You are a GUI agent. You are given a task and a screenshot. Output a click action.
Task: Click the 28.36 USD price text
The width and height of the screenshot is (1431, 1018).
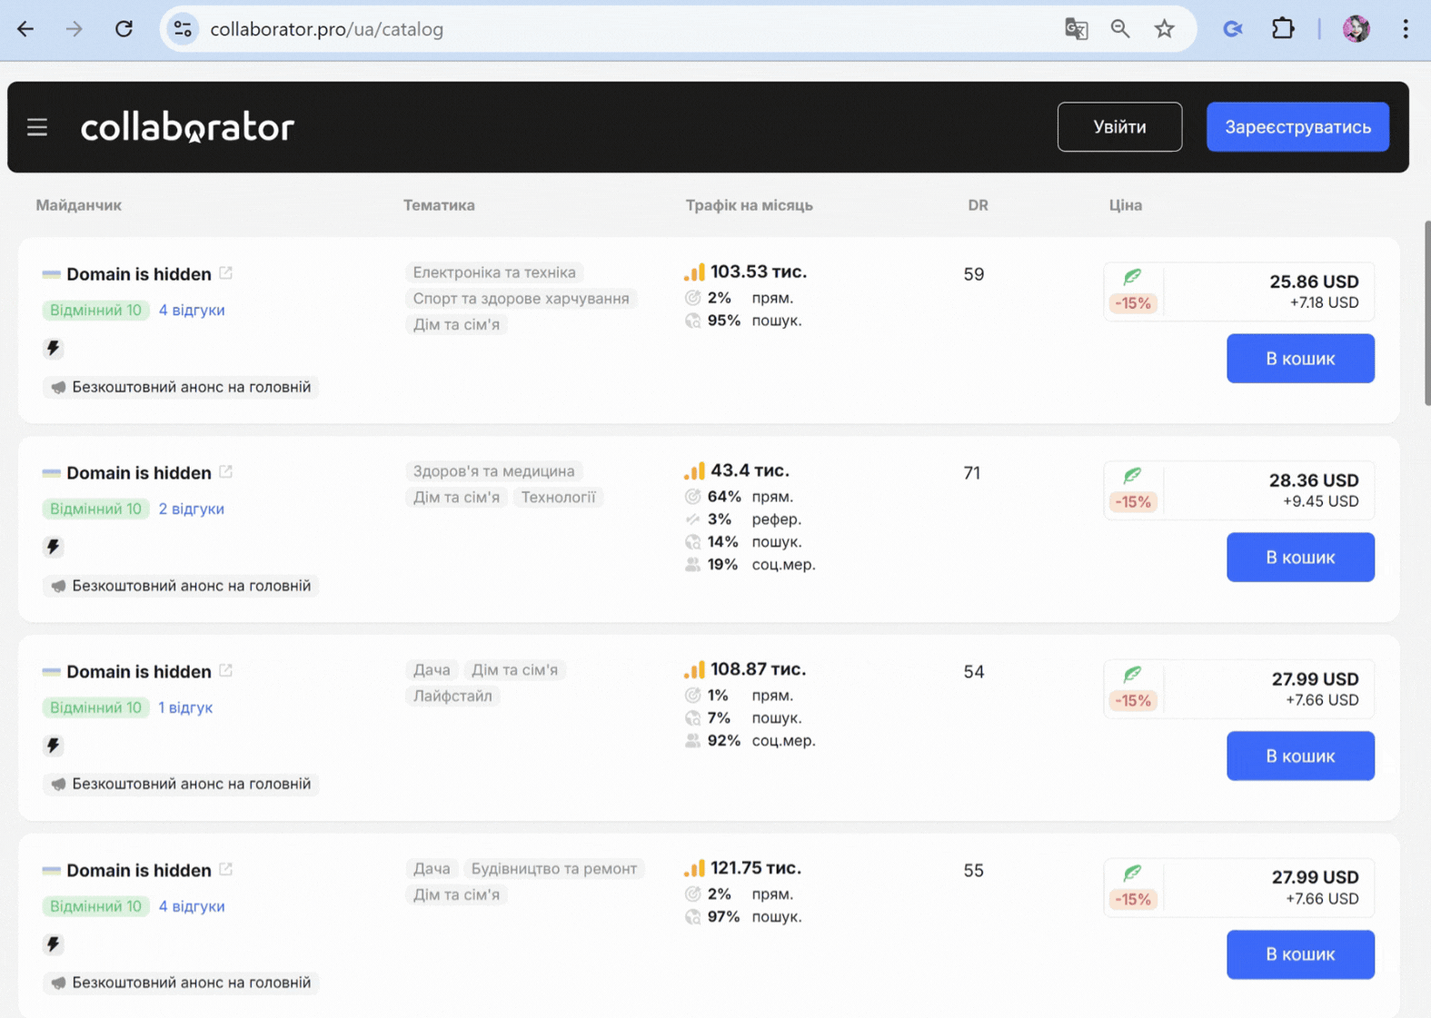(x=1314, y=480)
